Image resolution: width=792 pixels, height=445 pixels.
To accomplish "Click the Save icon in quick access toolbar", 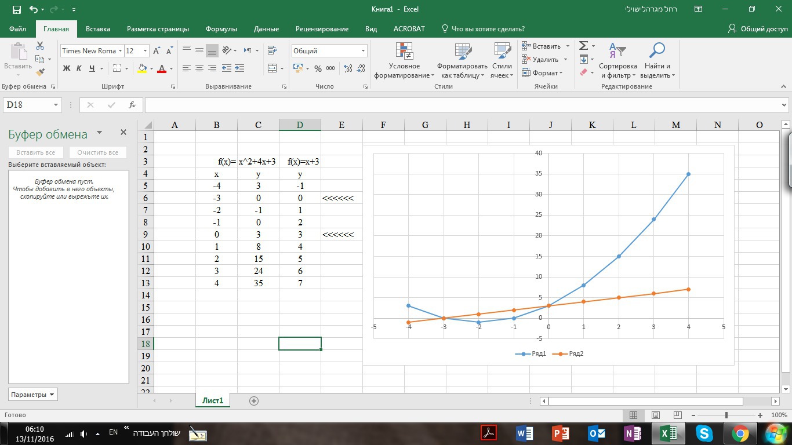I will pyautogui.click(x=16, y=9).
